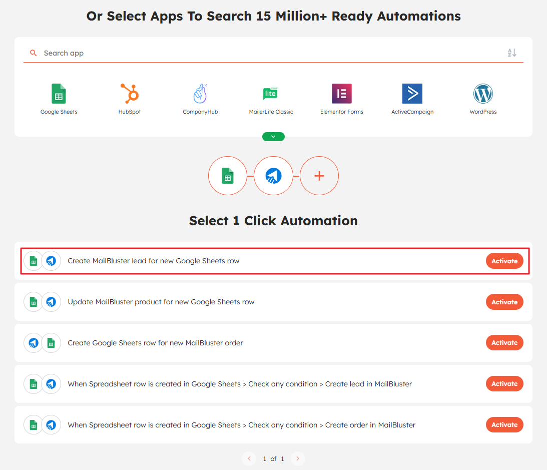
Task: Choose the HubSpot app icon
Action: point(130,94)
